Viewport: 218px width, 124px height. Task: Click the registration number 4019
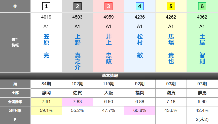(46, 17)
